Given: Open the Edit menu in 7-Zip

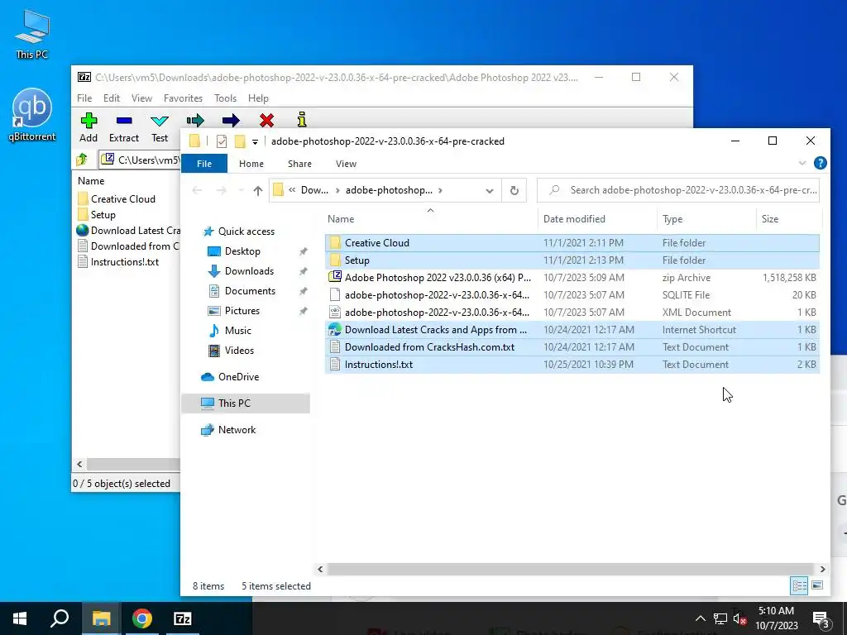Looking at the screenshot, I should [x=112, y=98].
